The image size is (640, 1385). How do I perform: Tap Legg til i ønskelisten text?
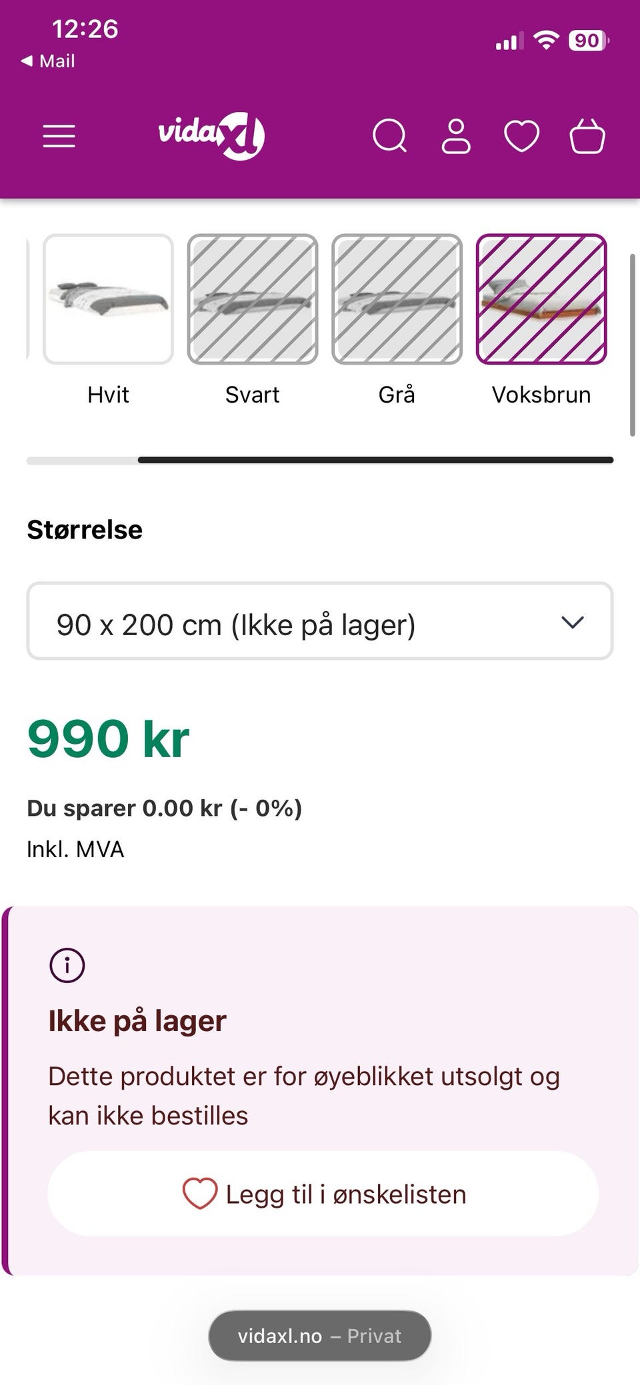pyautogui.click(x=346, y=1194)
